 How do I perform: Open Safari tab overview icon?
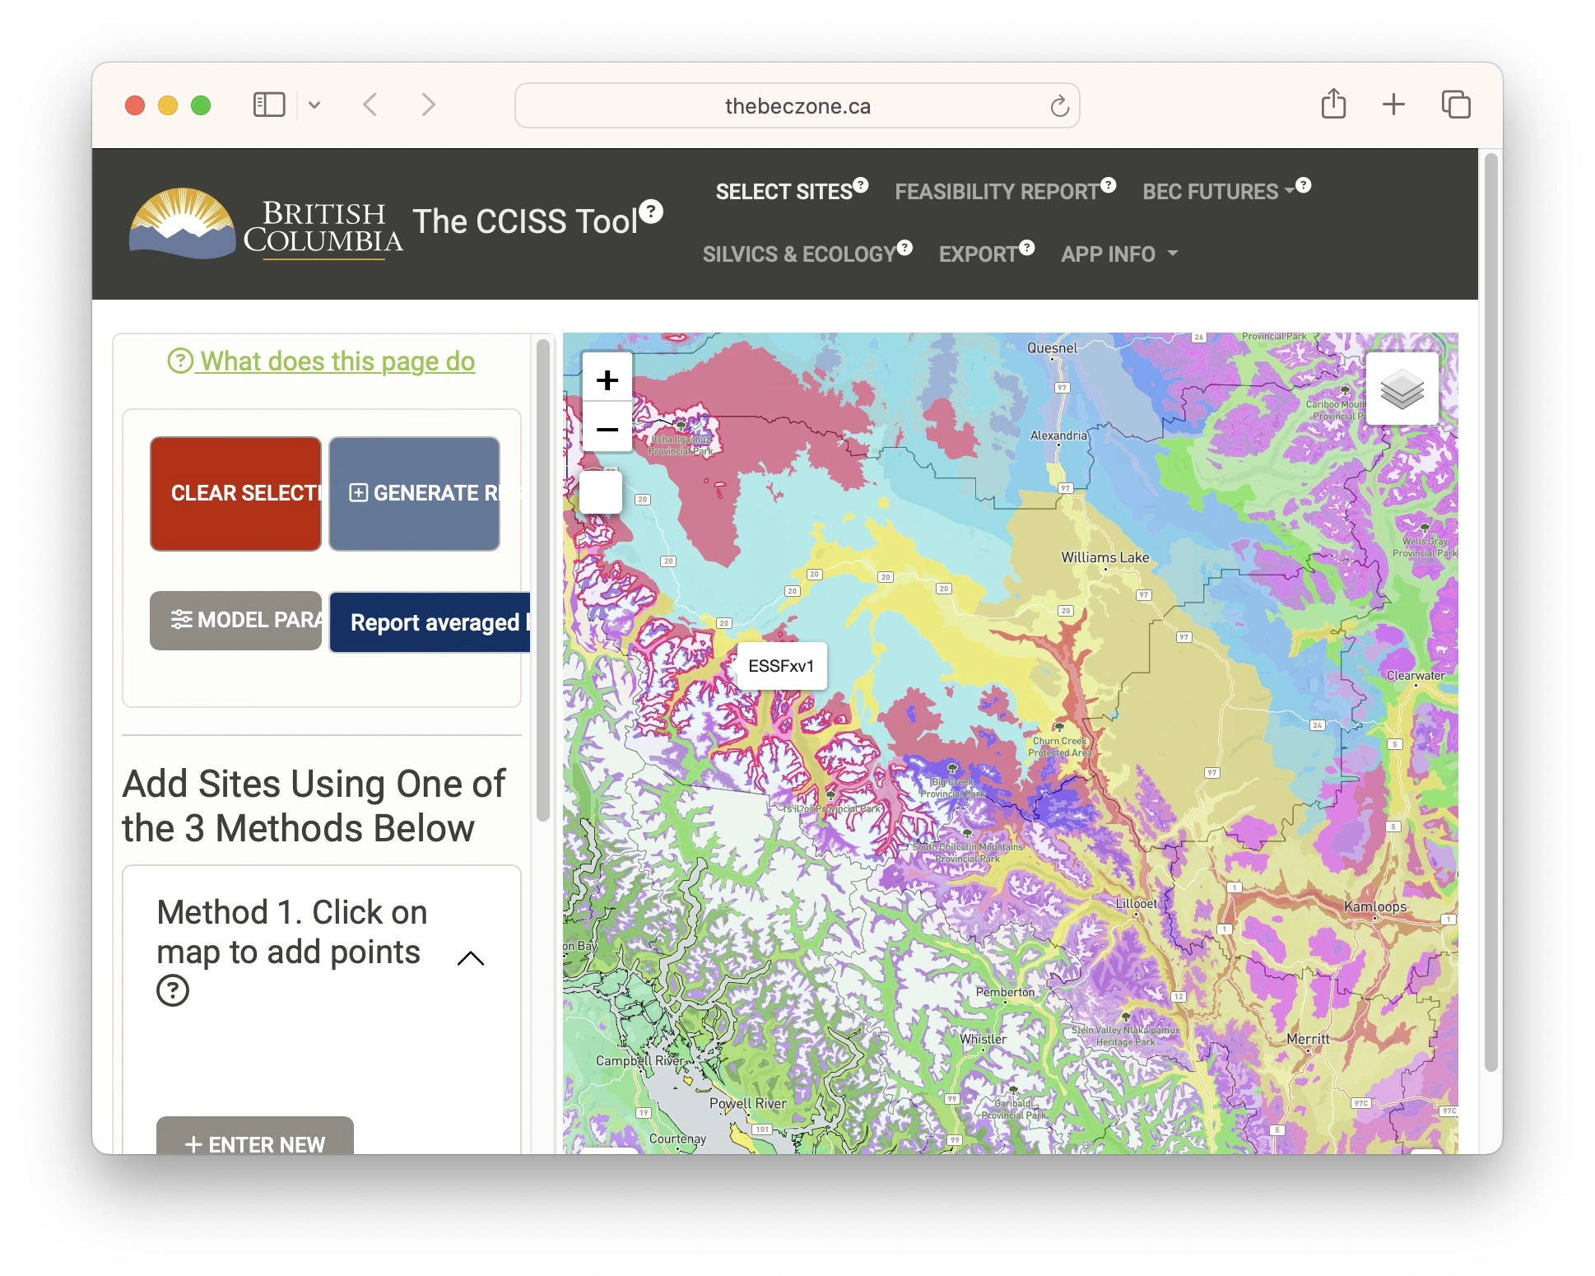(x=1455, y=105)
